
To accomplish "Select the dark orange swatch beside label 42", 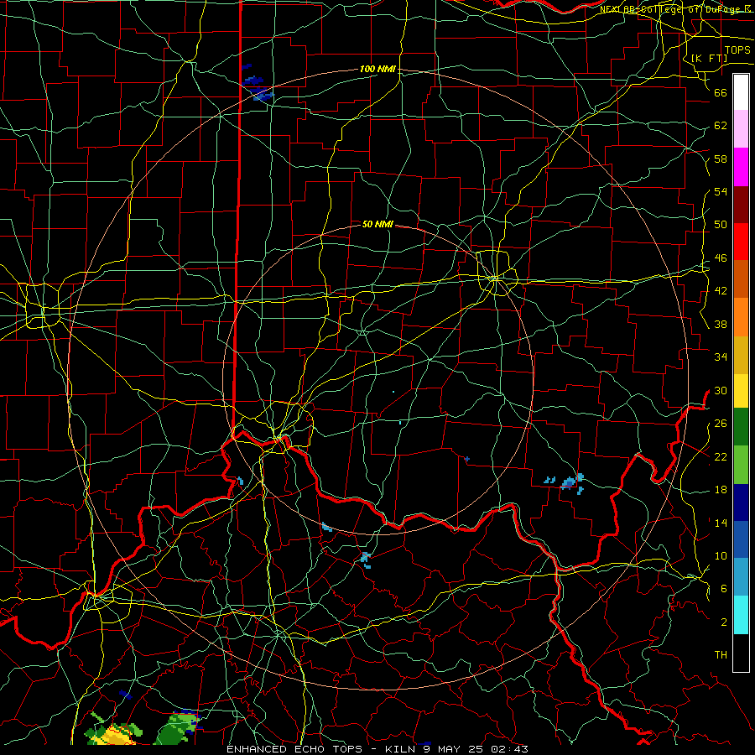I will coord(741,279).
